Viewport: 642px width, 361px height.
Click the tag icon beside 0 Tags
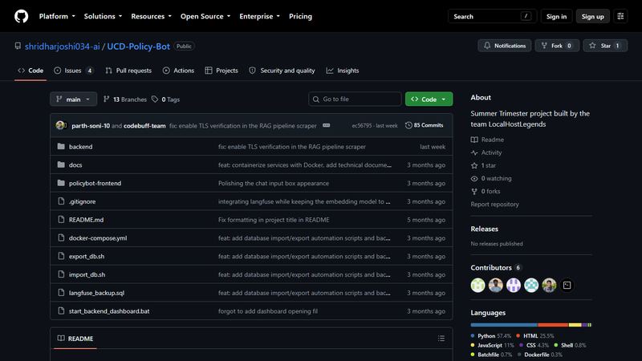click(x=155, y=99)
